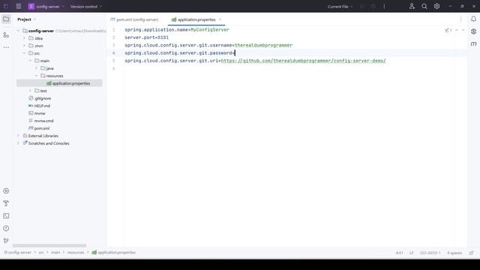Change file encoding ISO-8859-1
Image resolution: width=480 pixels, height=270 pixels.
(430, 253)
